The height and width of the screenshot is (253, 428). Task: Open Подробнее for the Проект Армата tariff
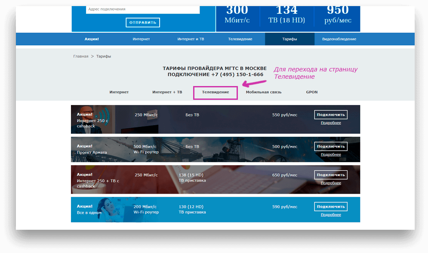[x=331, y=154]
